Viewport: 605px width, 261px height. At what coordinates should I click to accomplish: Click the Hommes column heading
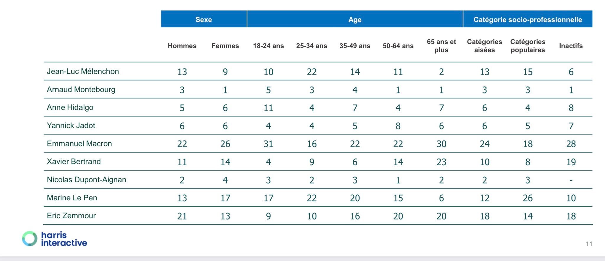click(x=182, y=46)
